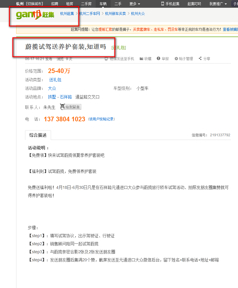
Task: Click the 06-17 16:21 发布 timestamp
Action: (x=39, y=59)
